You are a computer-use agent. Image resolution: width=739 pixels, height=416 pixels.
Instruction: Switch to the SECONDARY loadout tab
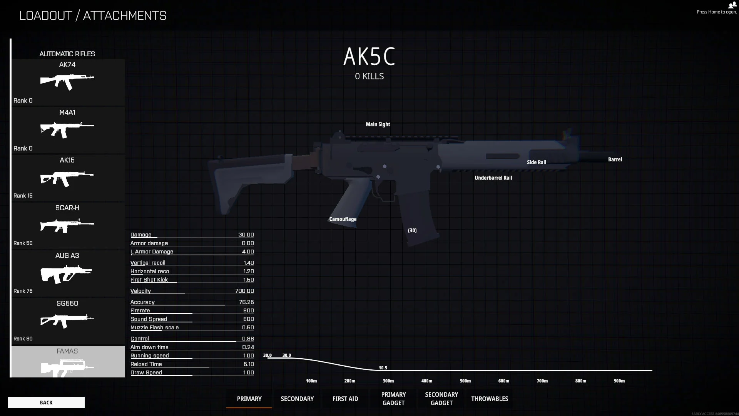[297, 399]
